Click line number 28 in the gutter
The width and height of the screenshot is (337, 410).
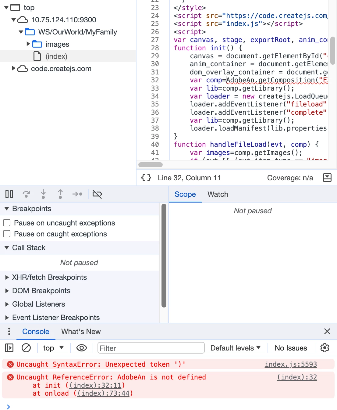pyautogui.click(x=155, y=48)
